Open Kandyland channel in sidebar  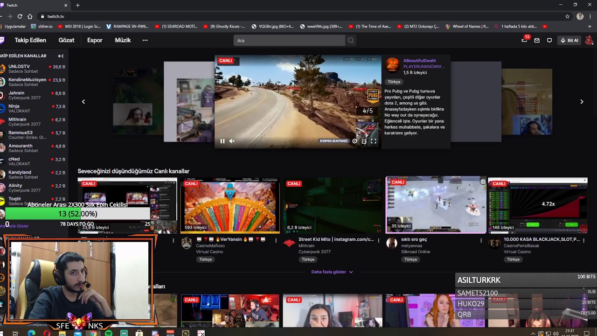[x=34, y=175]
